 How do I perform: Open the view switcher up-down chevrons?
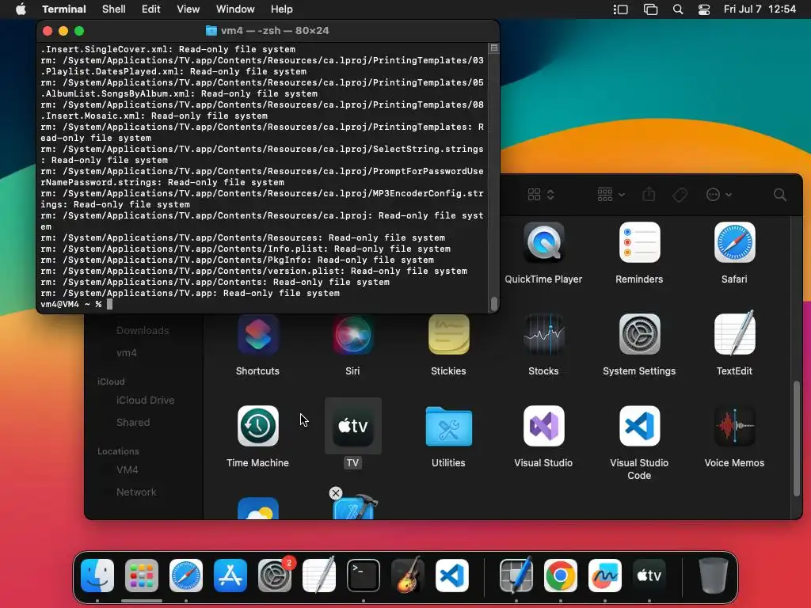[550, 195]
